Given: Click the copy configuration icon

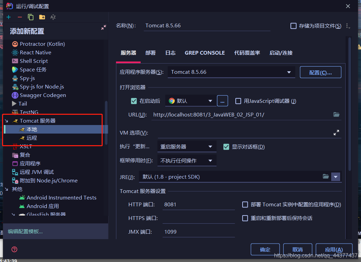Looking at the screenshot, I should [x=30, y=17].
